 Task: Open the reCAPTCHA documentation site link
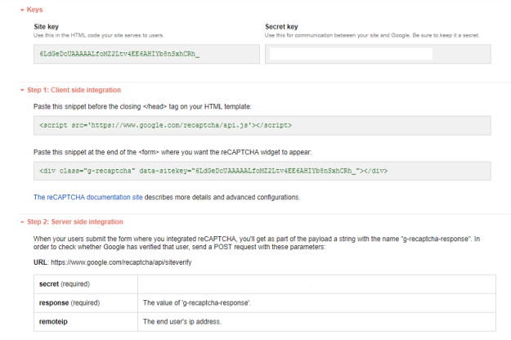88,197
